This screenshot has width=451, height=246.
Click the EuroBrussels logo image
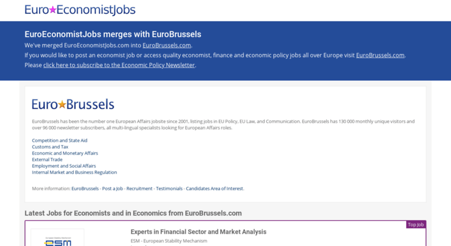(73, 104)
